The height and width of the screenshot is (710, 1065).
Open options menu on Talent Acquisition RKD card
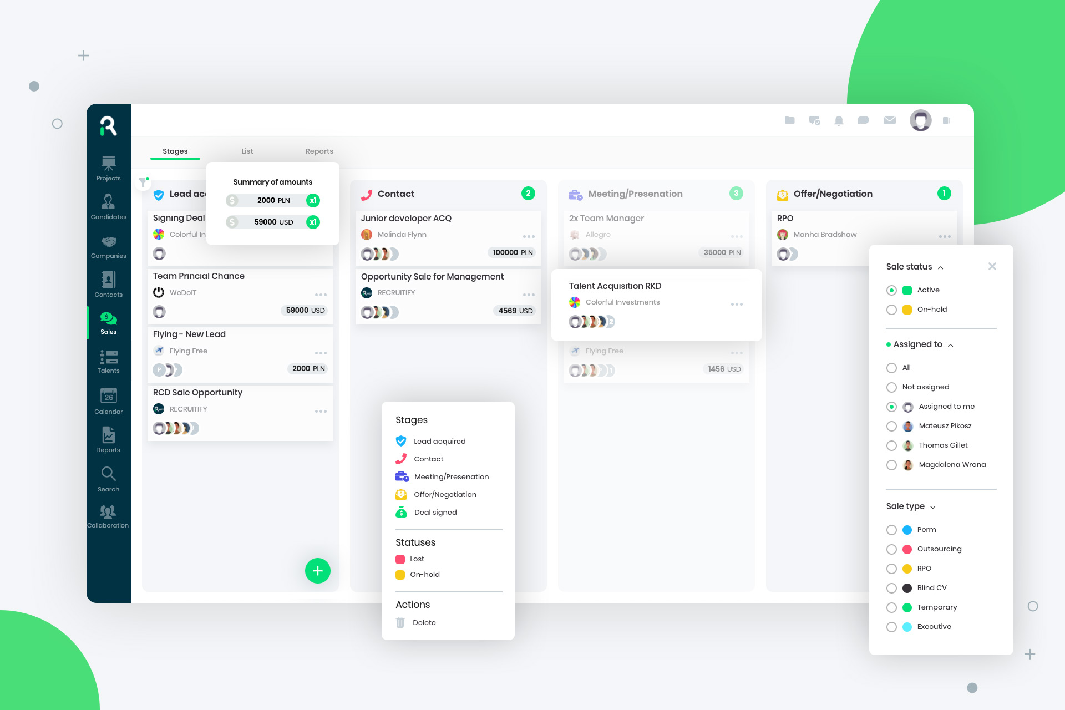tap(737, 304)
